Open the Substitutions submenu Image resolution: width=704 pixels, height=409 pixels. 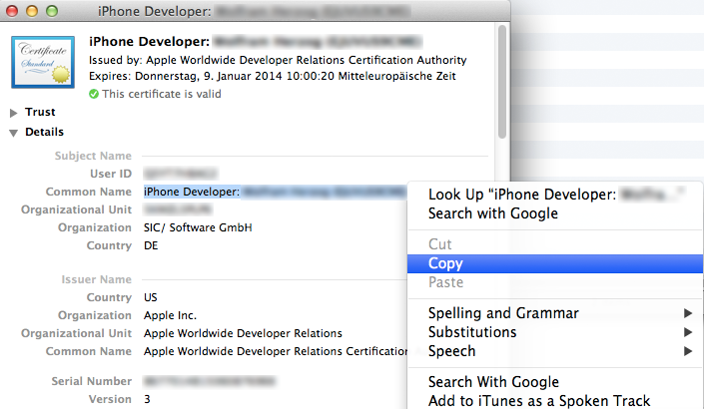pos(555,332)
